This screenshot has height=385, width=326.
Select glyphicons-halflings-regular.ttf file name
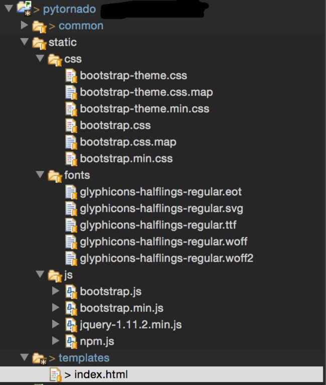coord(158,225)
